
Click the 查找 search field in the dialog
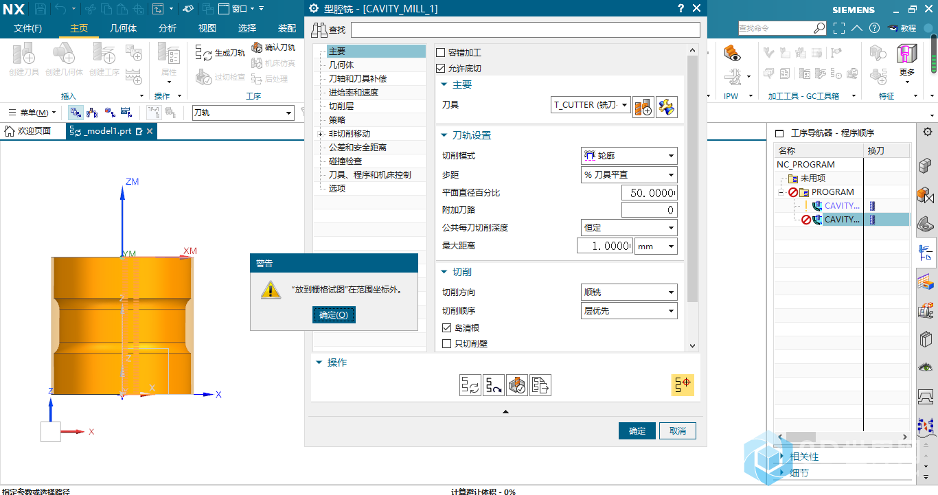pos(525,30)
